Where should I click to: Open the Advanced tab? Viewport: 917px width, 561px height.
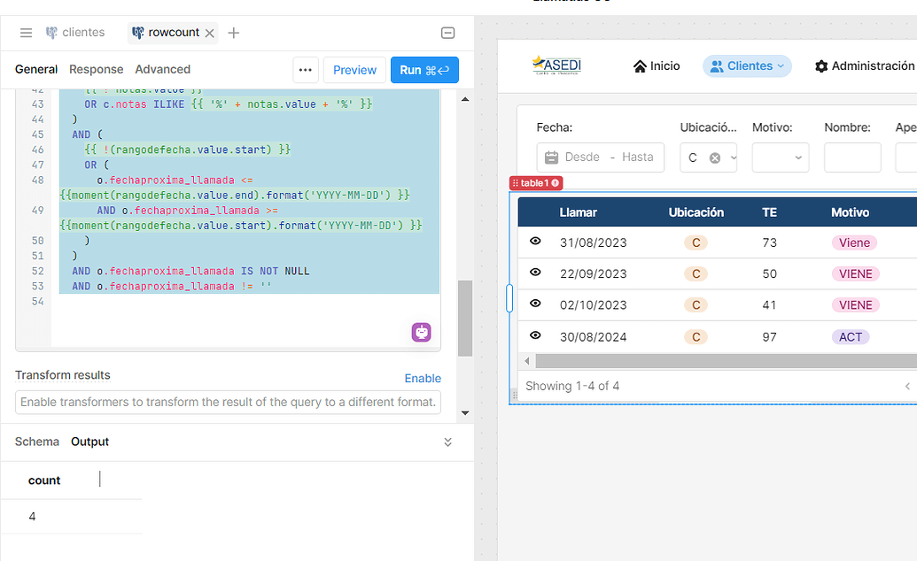click(163, 70)
